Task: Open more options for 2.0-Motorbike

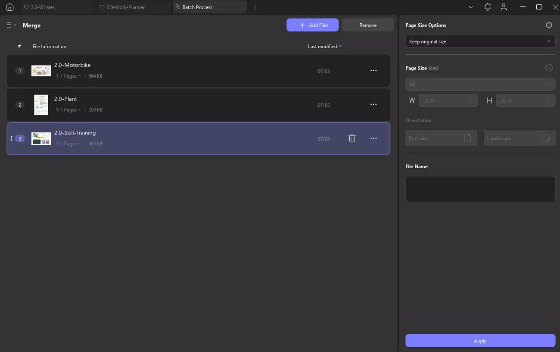Action: coord(373,71)
